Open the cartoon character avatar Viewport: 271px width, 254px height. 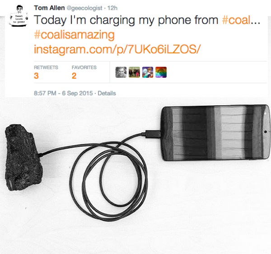click(148, 72)
